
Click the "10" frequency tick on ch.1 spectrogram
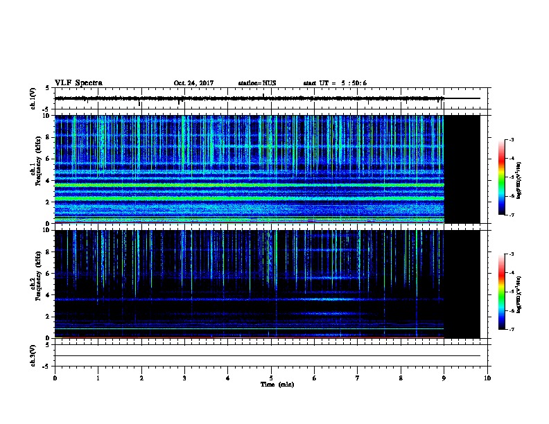[47, 116]
